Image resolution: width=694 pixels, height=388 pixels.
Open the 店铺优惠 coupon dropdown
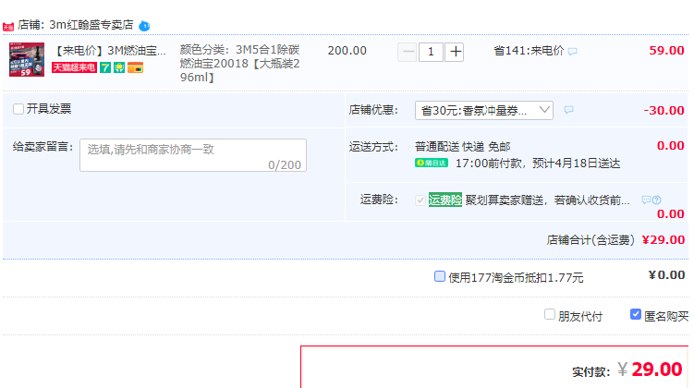[483, 111]
